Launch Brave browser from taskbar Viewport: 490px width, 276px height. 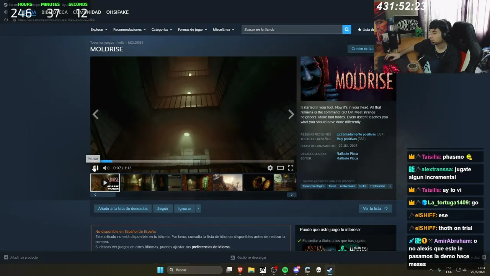pyautogui.click(x=240, y=270)
